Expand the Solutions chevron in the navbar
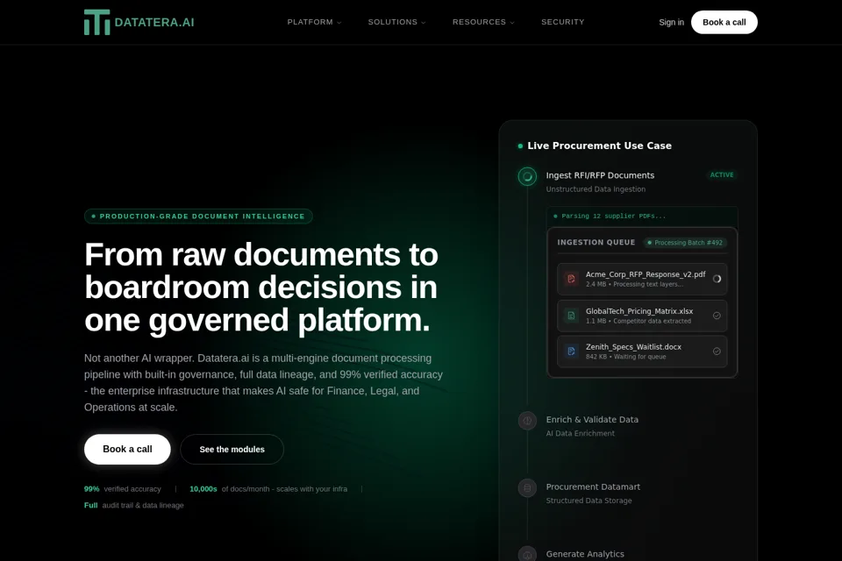The width and height of the screenshot is (842, 561). [423, 23]
